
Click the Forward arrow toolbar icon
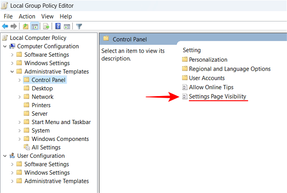14,26
